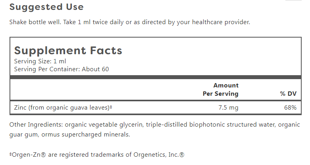Click the double dagger symbol after leaves
The image size is (310, 165).
111,107
